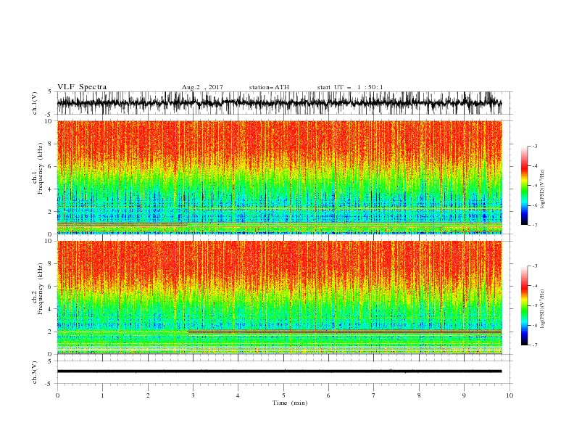Click the 'start UT = 1 :50: 1' text

point(350,87)
